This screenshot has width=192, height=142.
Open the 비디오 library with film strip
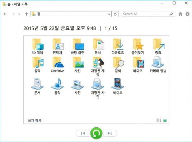[x=118, y=86]
